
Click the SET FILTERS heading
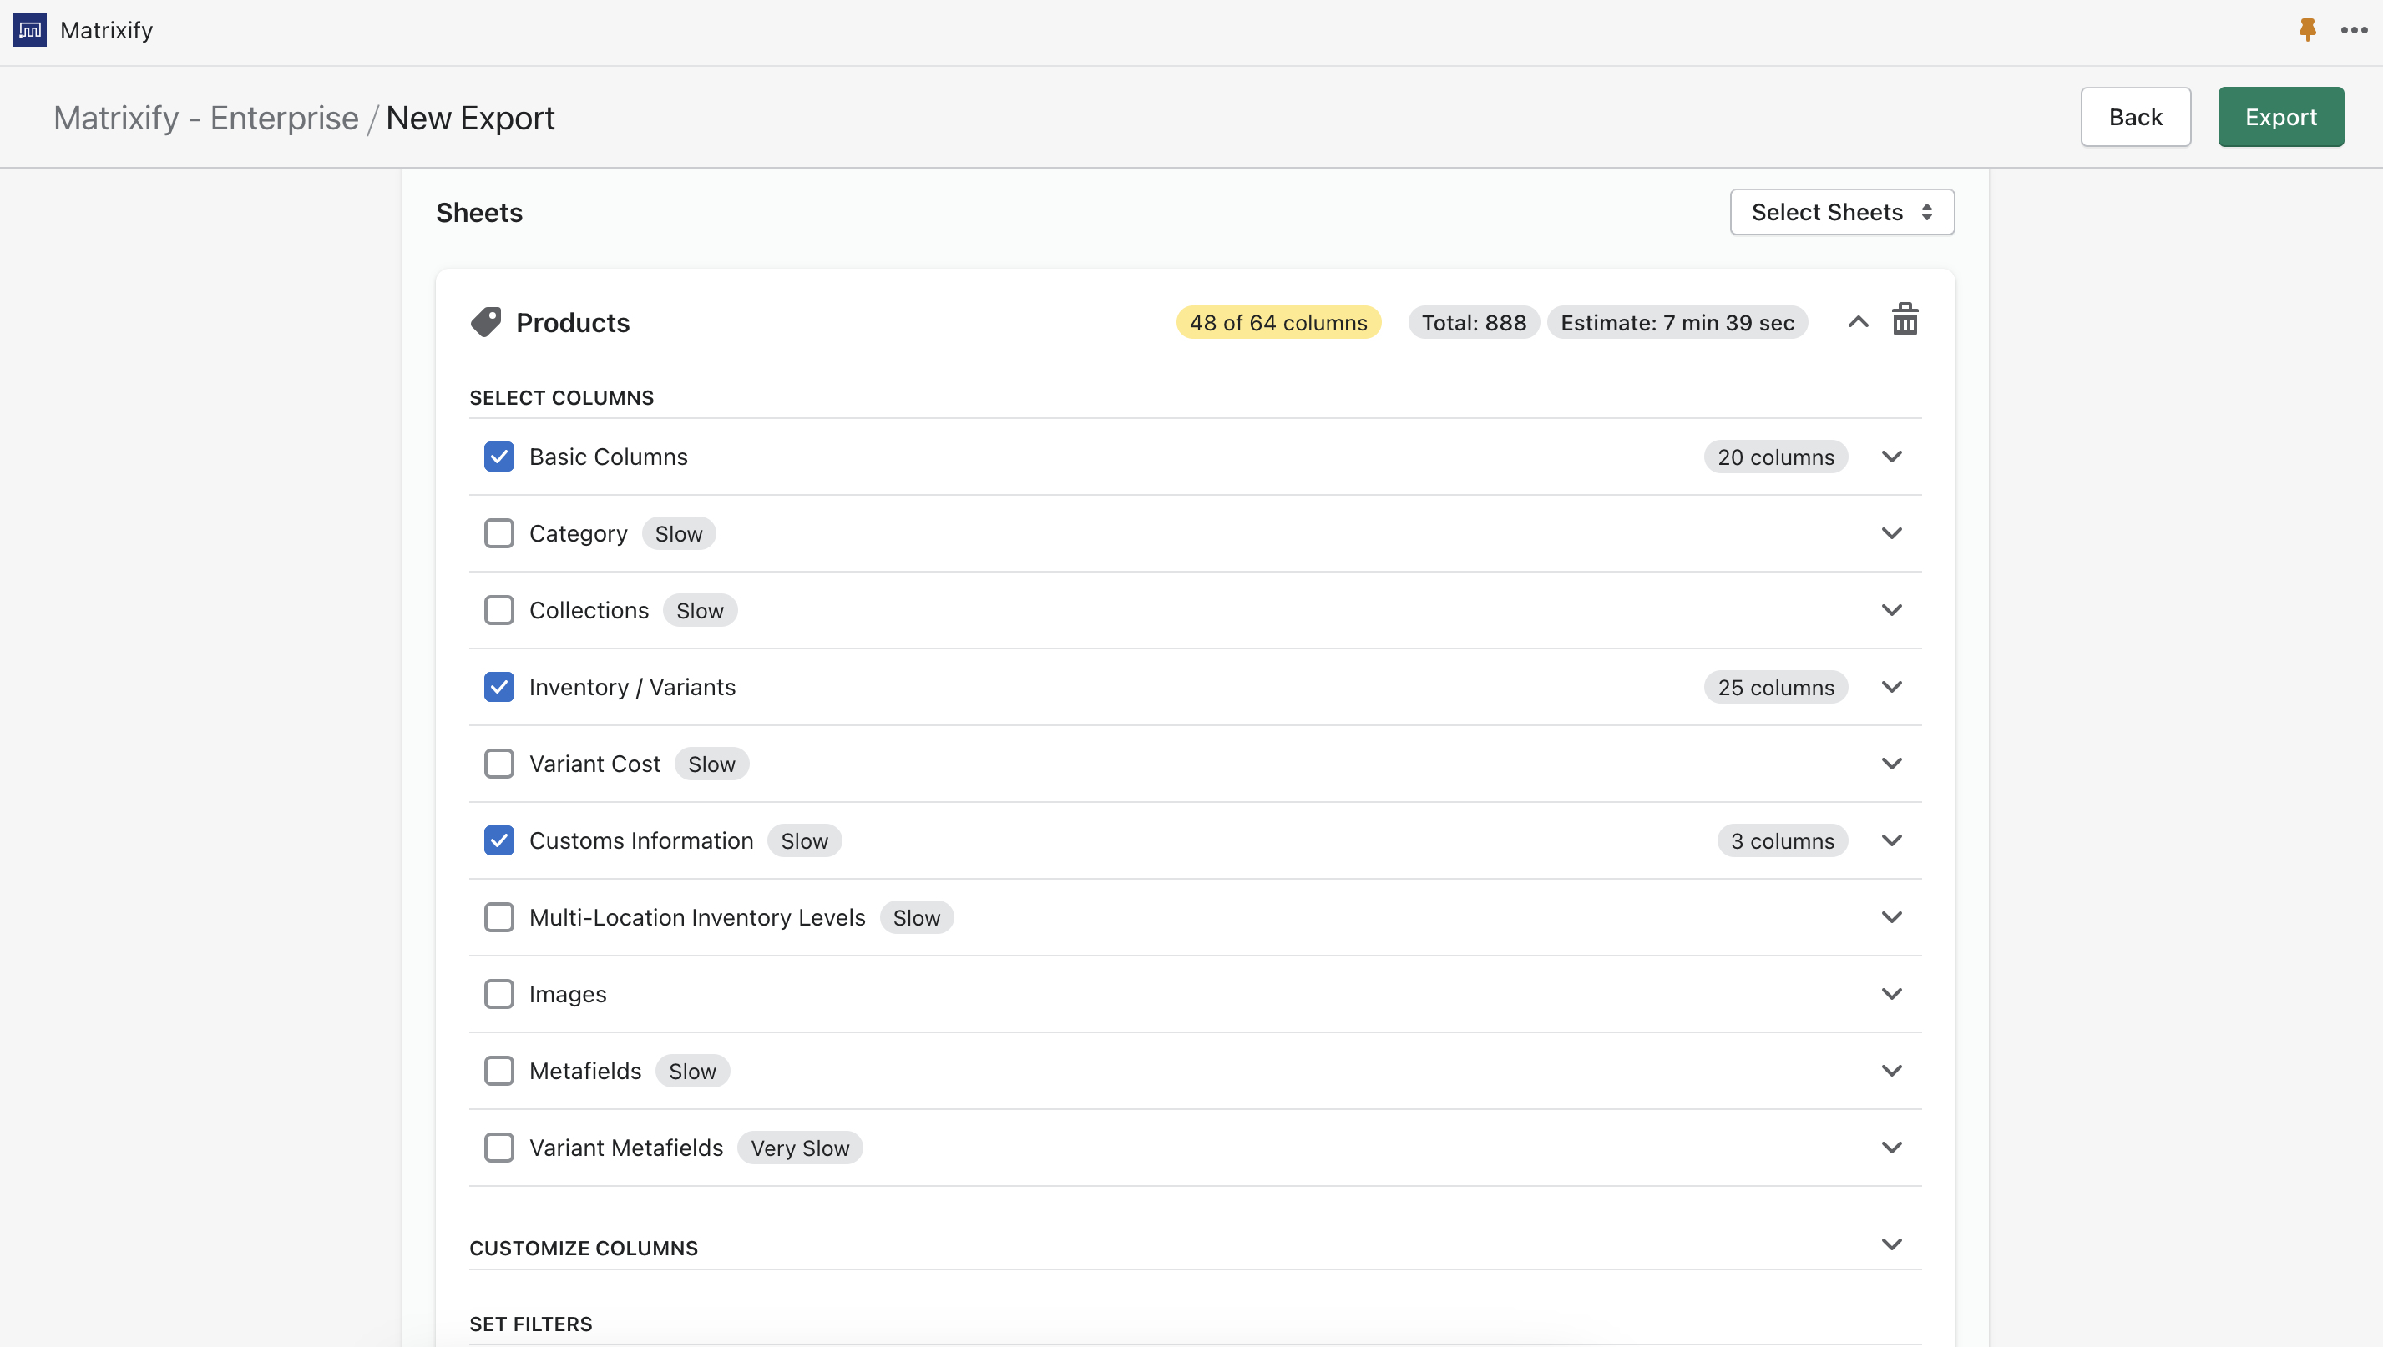[531, 1324]
